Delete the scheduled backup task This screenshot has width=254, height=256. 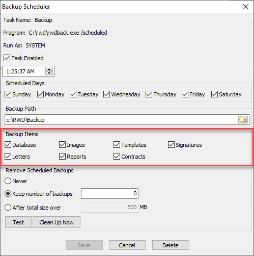[171, 245]
